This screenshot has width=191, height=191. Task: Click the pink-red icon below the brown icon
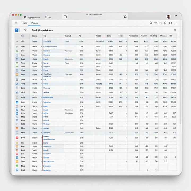(17, 154)
